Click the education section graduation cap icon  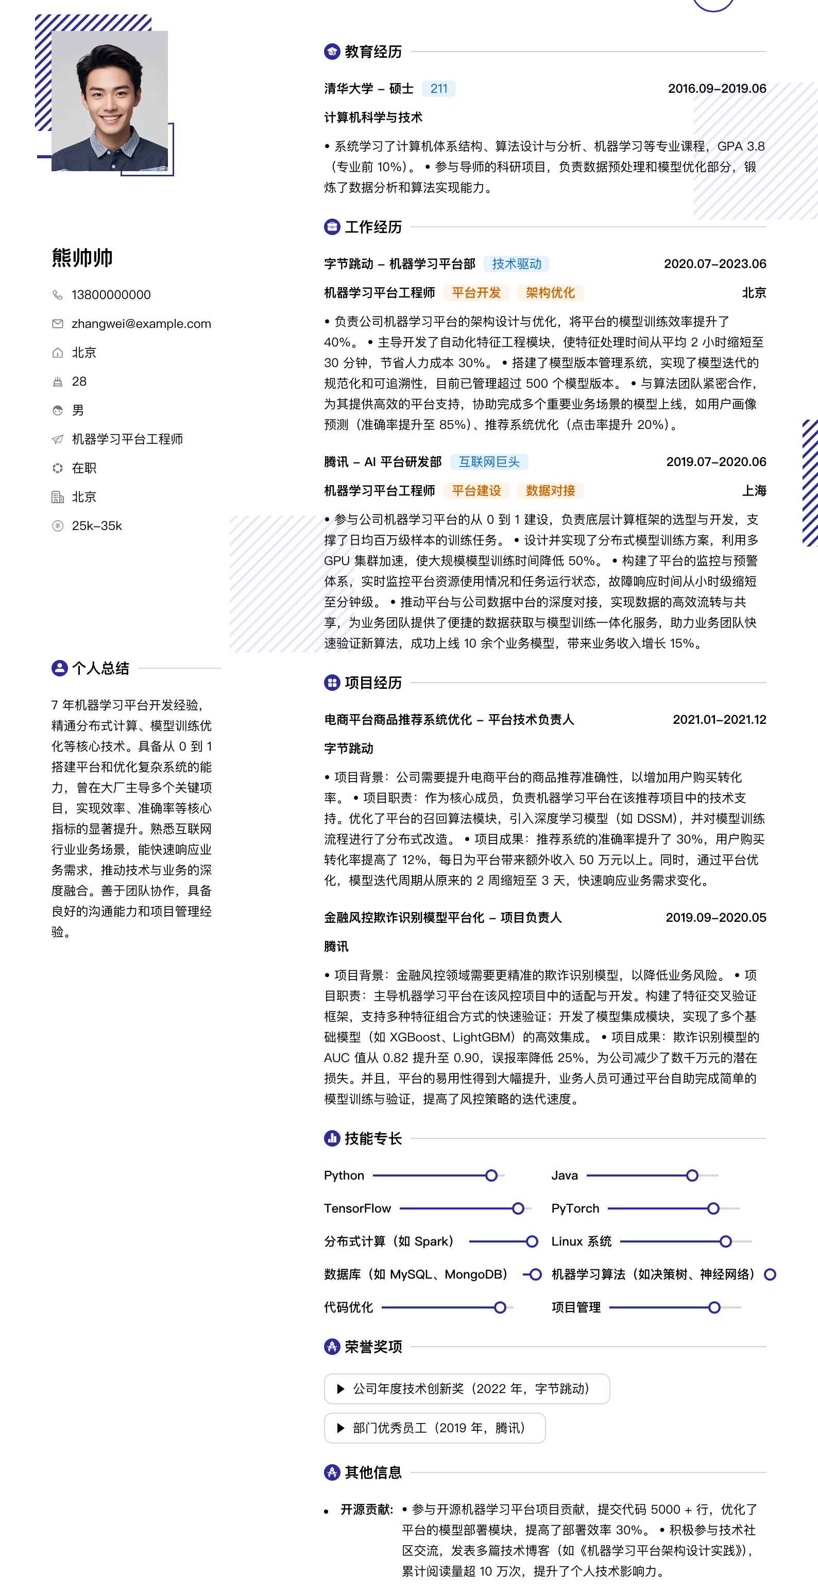coord(332,51)
